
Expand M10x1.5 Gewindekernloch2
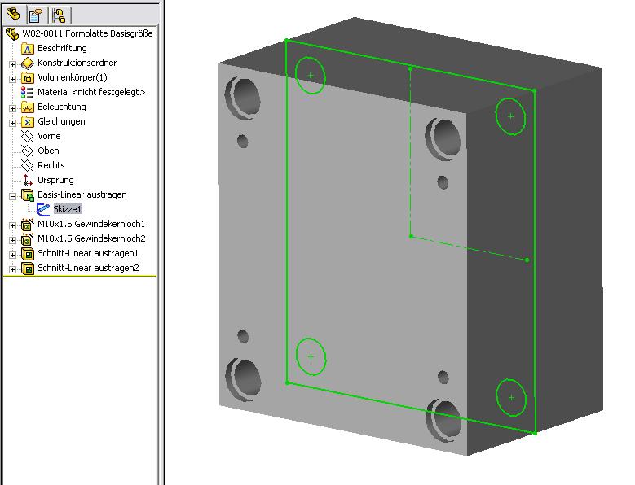[12, 240]
